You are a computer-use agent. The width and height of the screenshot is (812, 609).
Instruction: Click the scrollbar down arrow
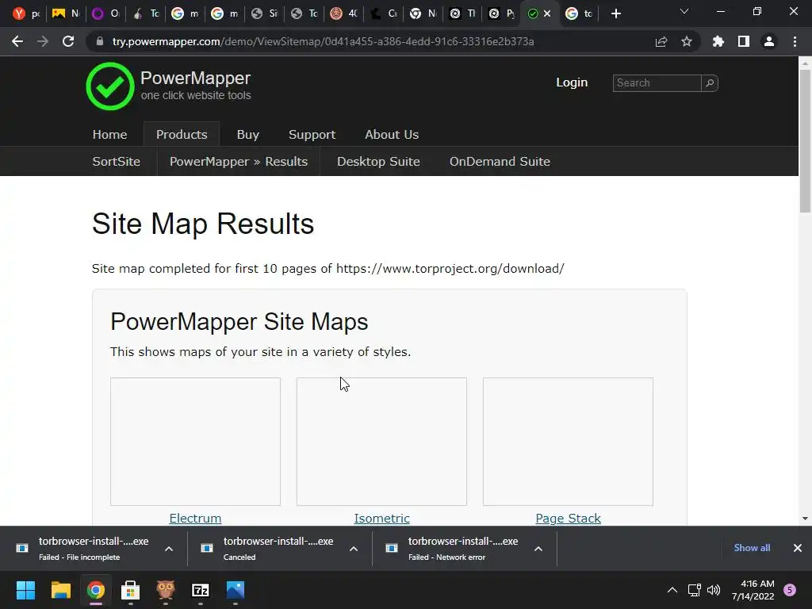(805, 519)
